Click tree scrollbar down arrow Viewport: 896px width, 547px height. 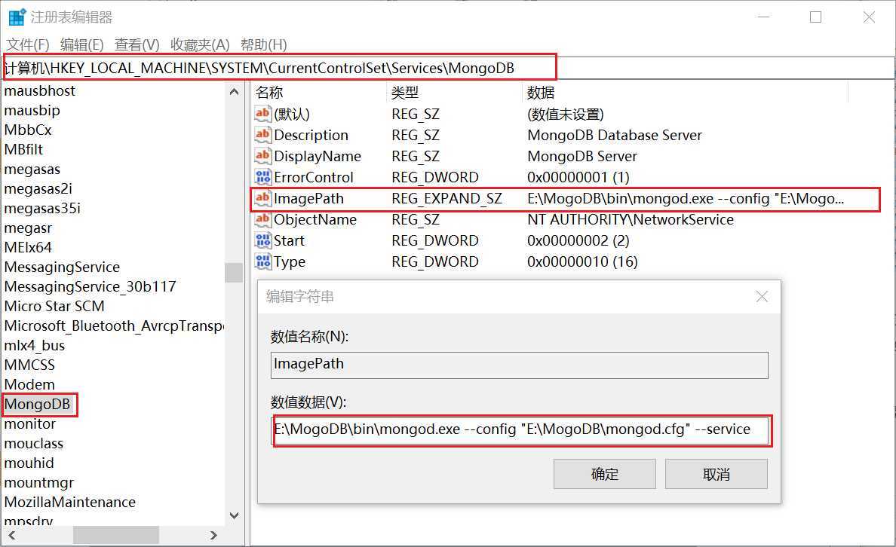[234, 515]
